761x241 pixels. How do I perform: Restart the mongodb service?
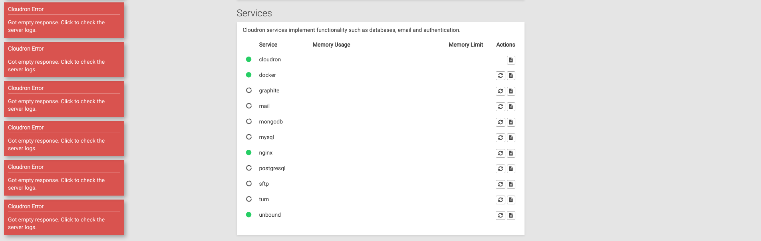(x=501, y=122)
